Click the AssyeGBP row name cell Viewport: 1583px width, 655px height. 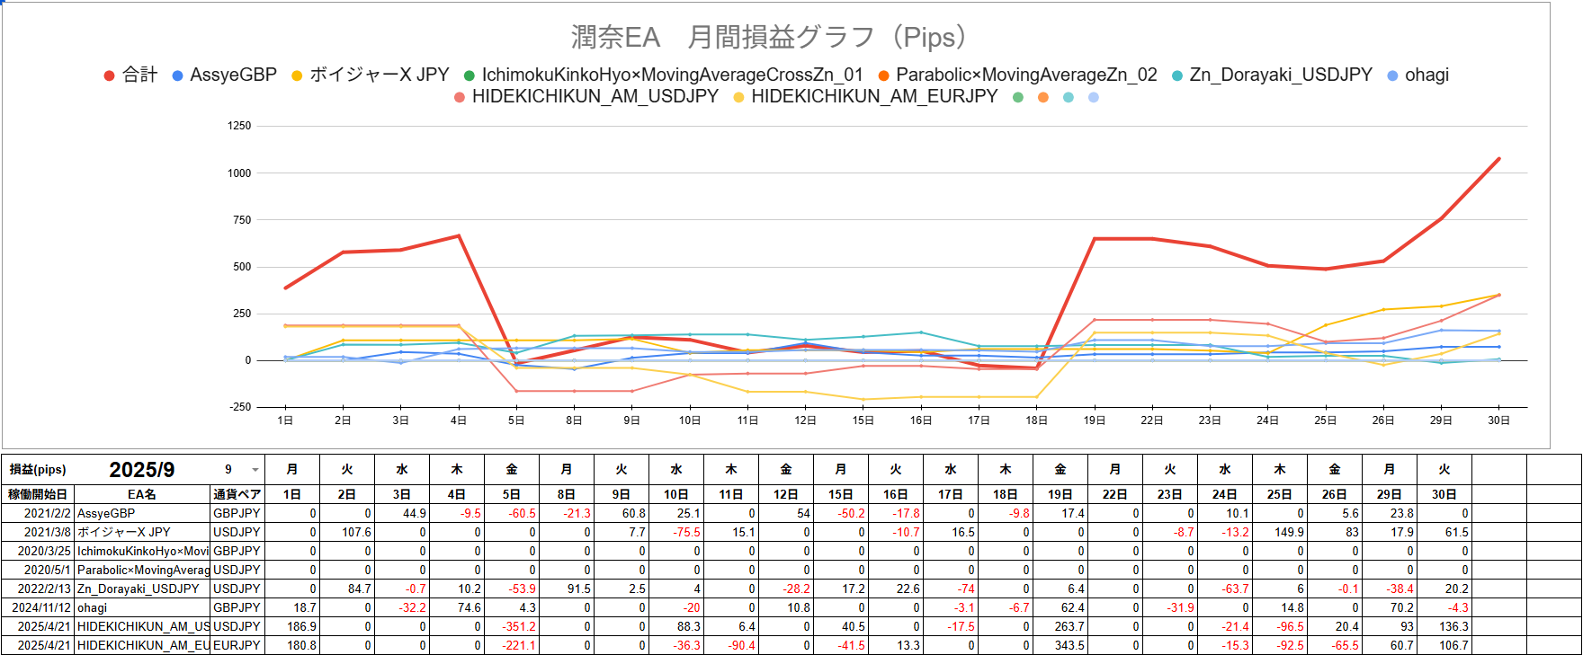tap(141, 513)
